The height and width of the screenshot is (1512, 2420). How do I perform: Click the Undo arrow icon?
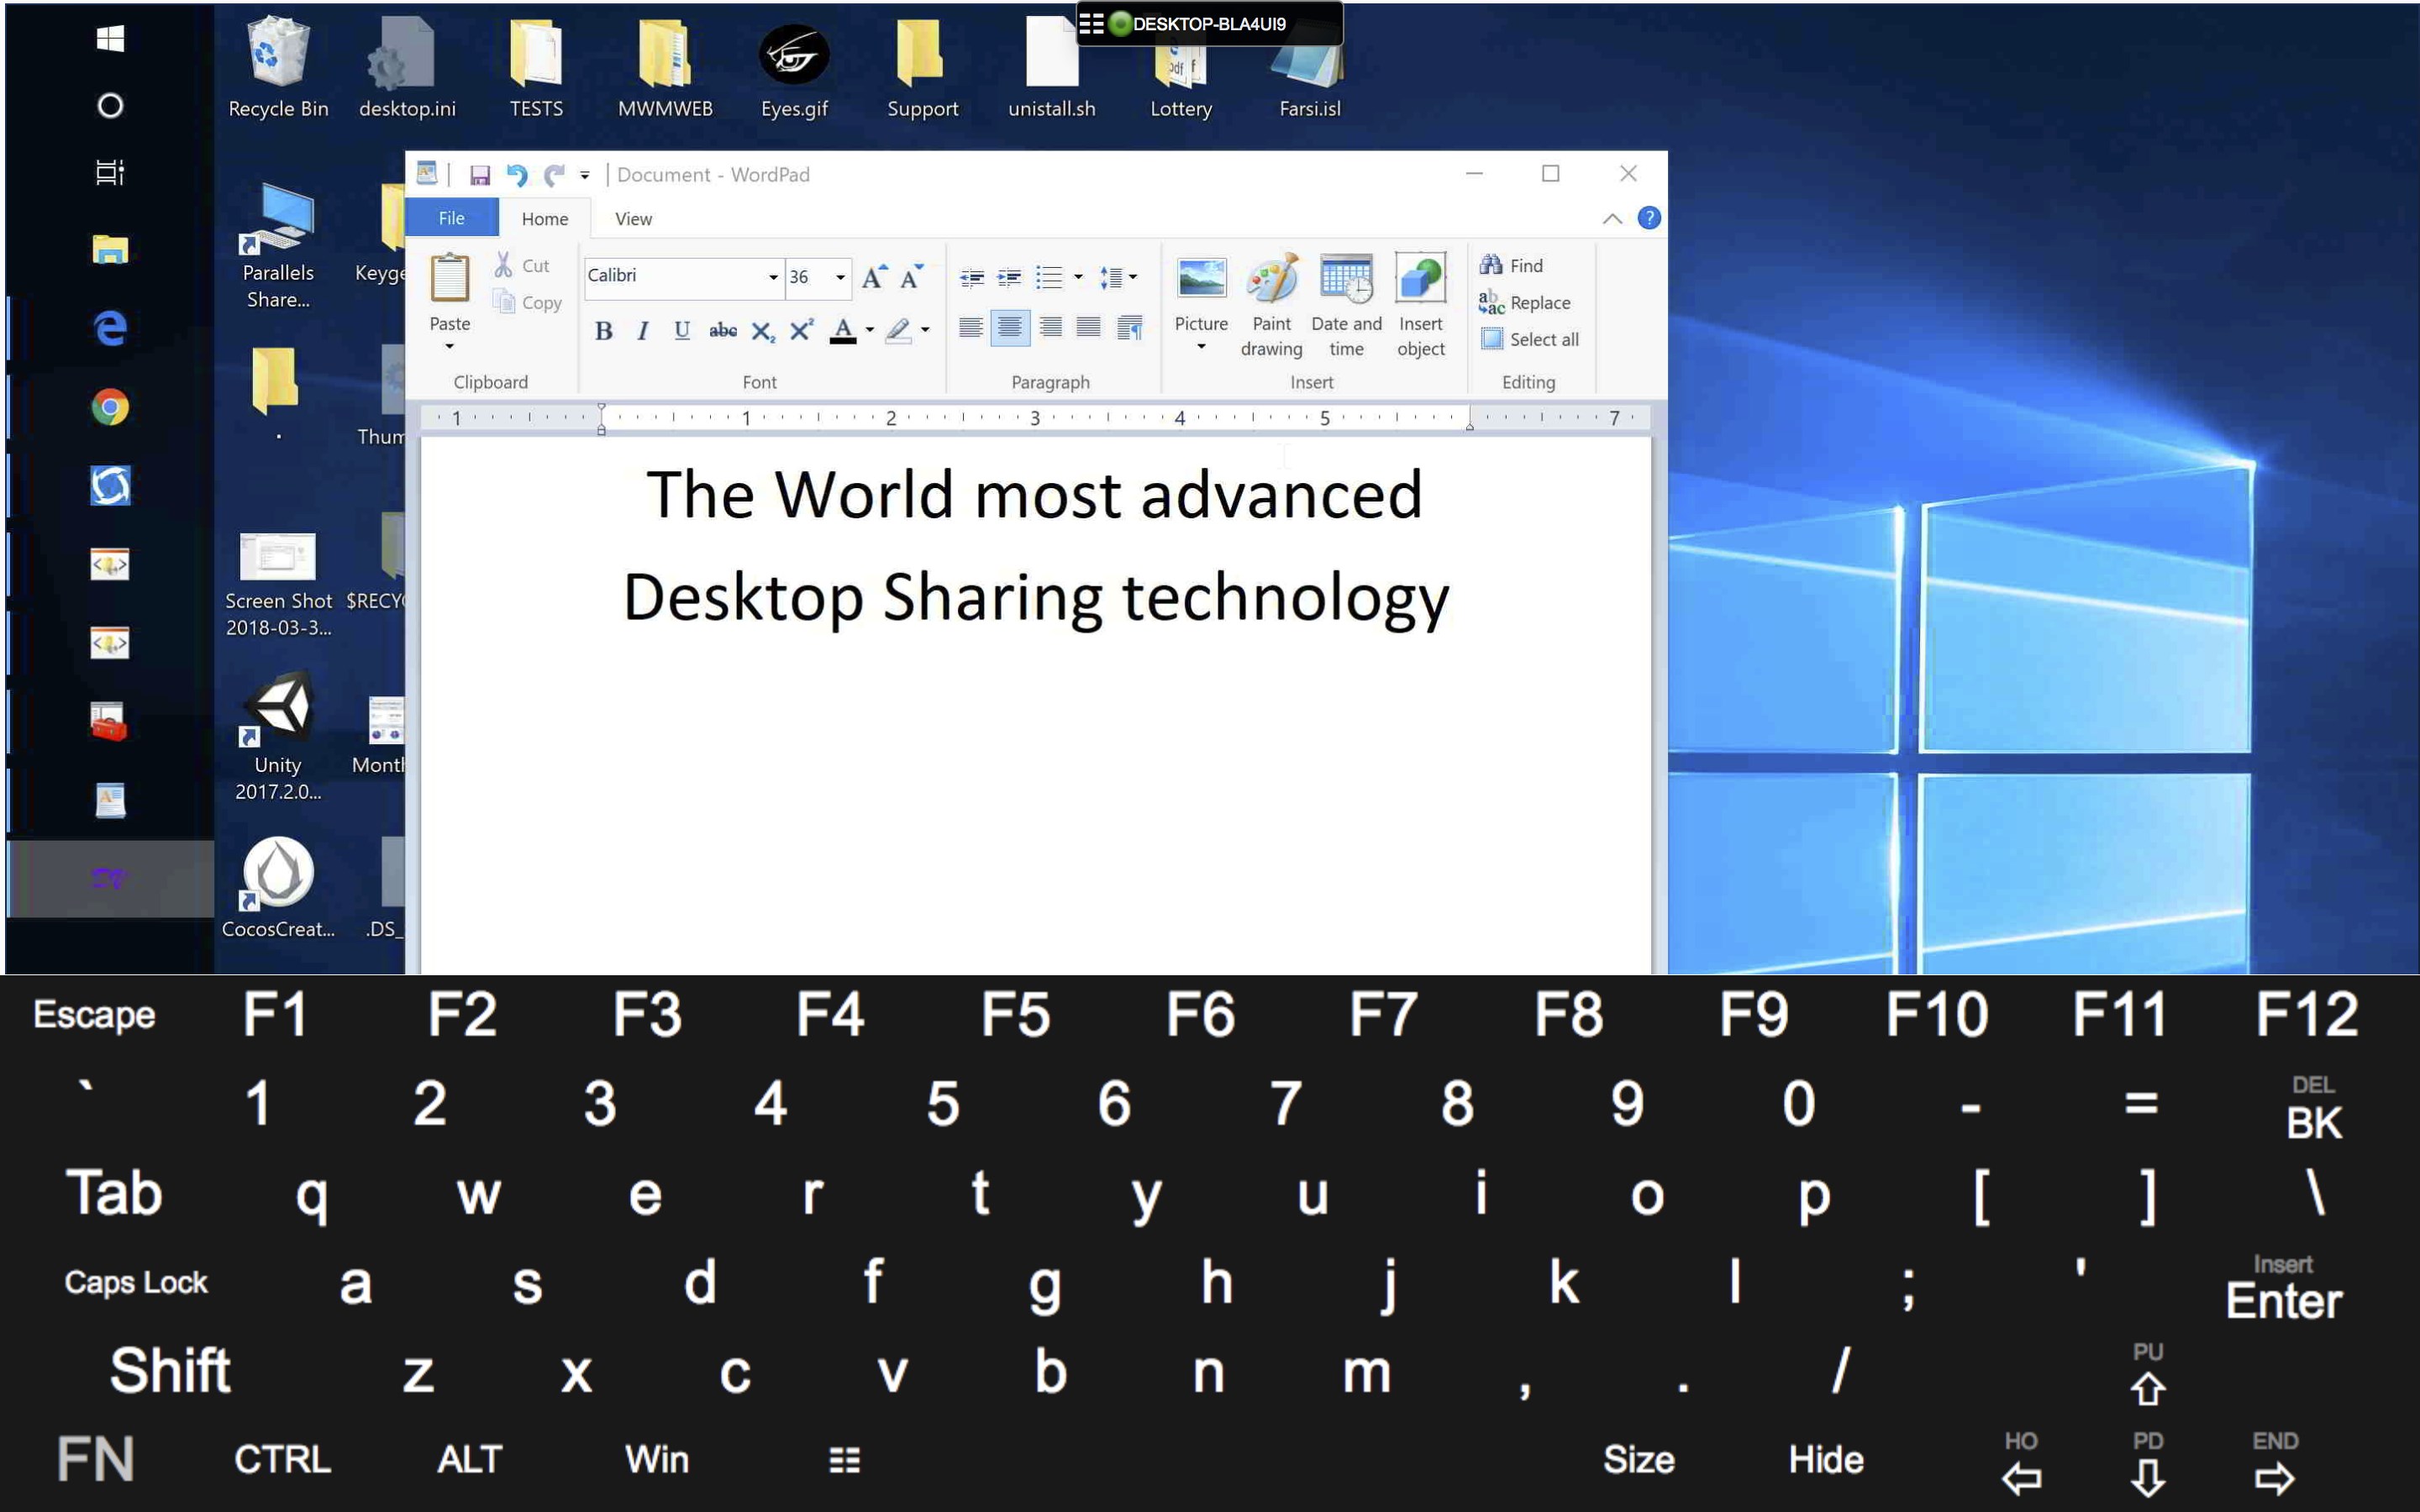(517, 175)
